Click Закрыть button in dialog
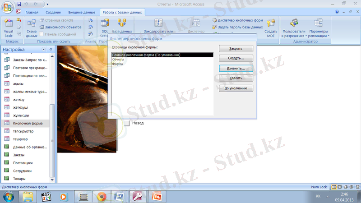The image size is (361, 203). click(236, 49)
